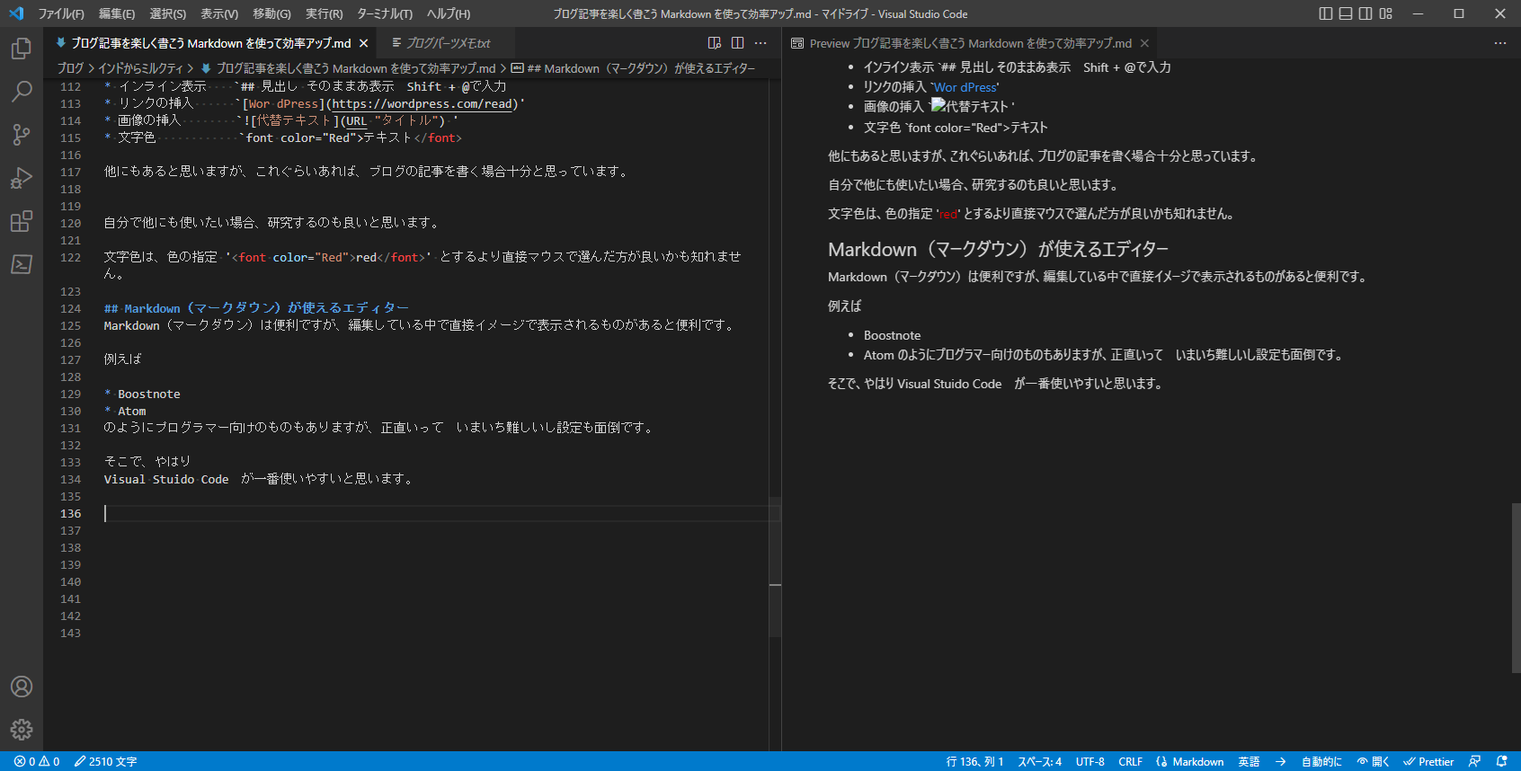Click the ## Markdown heading on line 124

coord(256,308)
